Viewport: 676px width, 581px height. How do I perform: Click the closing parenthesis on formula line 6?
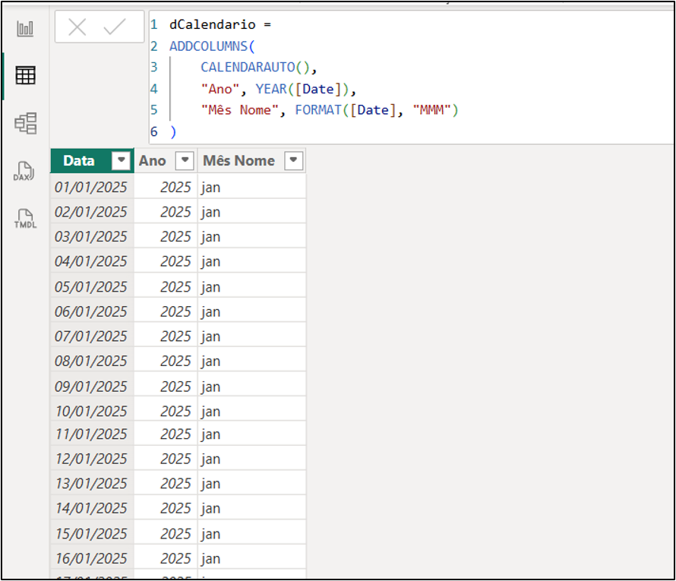point(173,131)
